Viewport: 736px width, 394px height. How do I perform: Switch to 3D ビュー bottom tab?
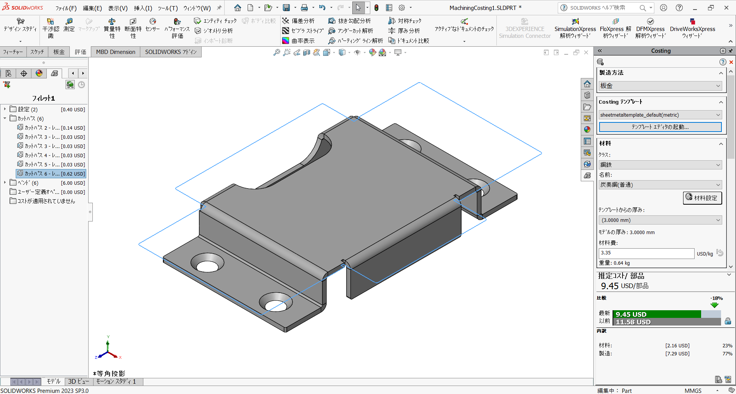(x=78, y=381)
